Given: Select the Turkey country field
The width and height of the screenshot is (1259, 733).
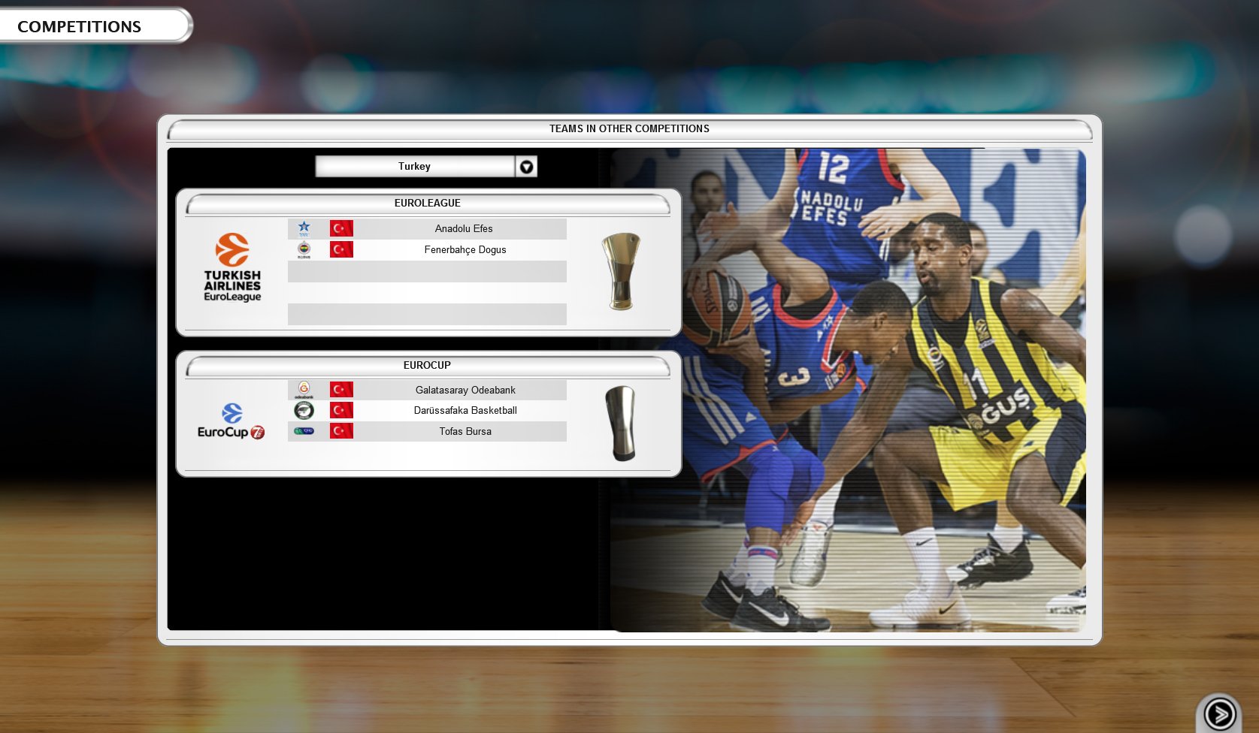Looking at the screenshot, I should (415, 167).
